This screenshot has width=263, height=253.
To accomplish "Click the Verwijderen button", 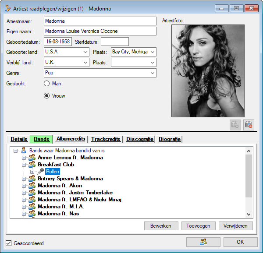I will [235, 226].
